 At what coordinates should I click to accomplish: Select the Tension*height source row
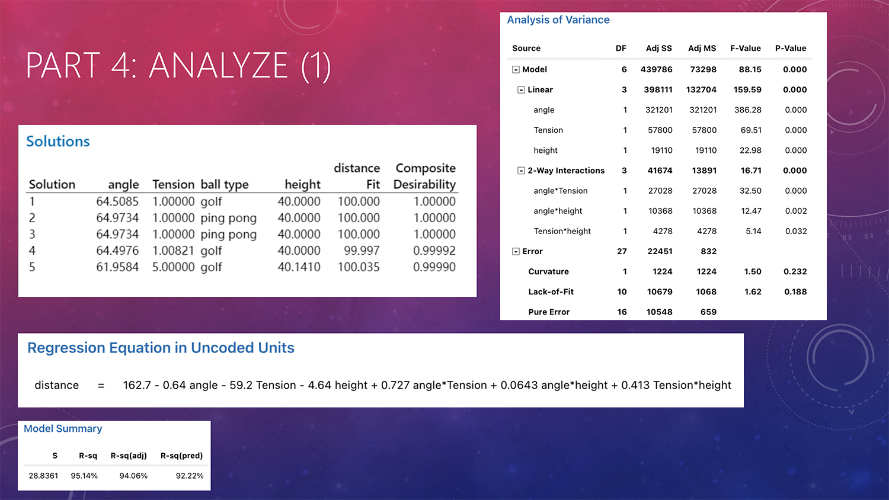coord(562,231)
